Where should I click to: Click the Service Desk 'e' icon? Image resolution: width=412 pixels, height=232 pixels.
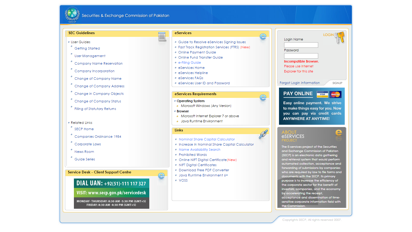[x=161, y=176]
